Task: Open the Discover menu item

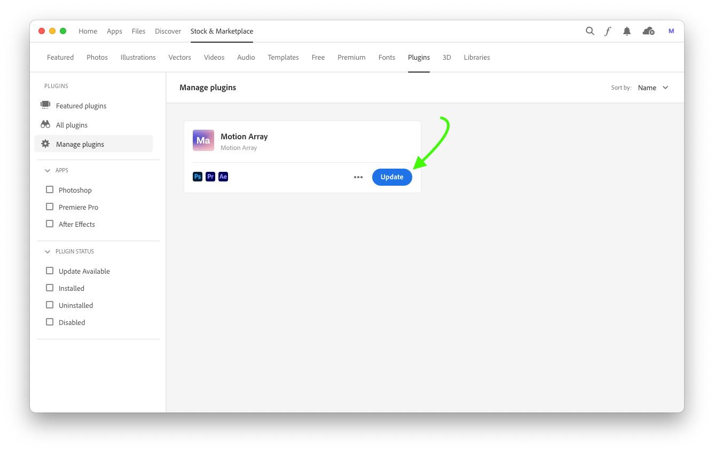Action: [x=168, y=31]
